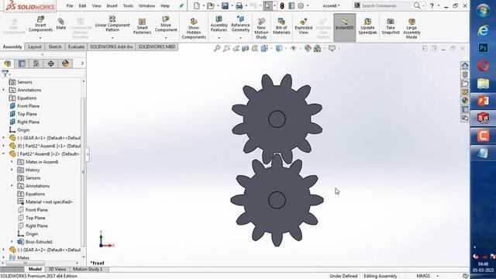Expand History node
The width and height of the screenshot is (496, 279).
coord(12,170)
